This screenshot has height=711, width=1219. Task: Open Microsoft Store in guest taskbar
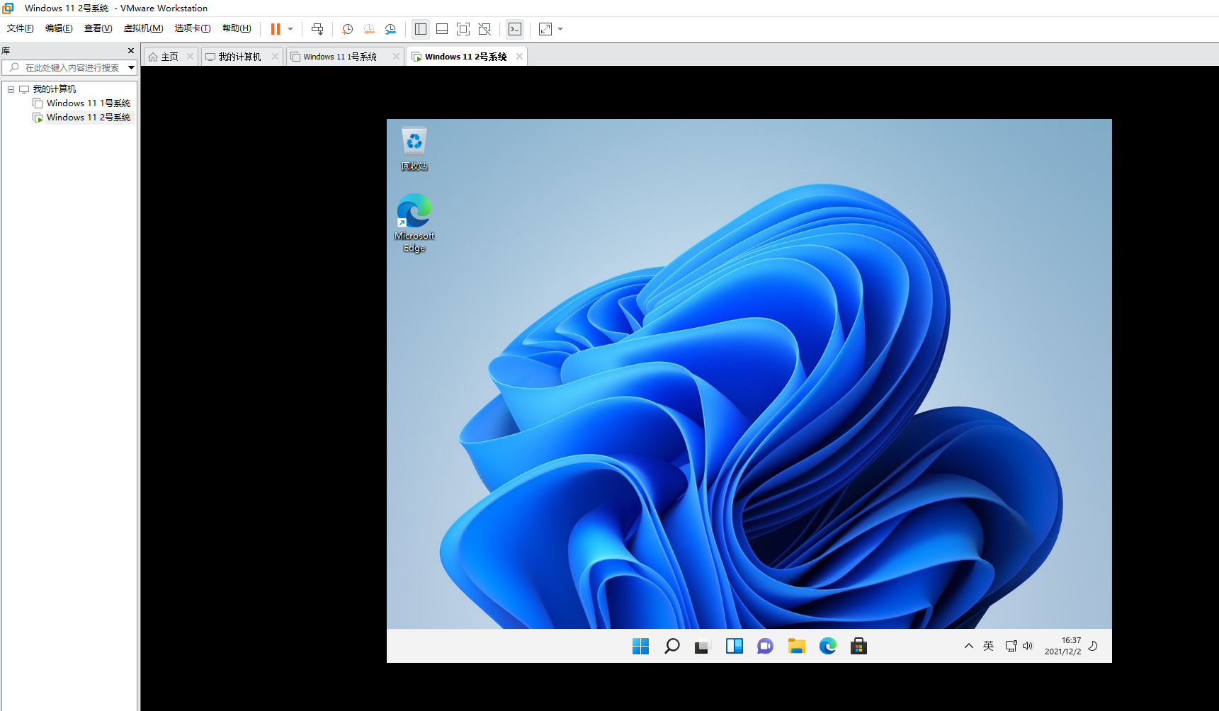click(858, 646)
